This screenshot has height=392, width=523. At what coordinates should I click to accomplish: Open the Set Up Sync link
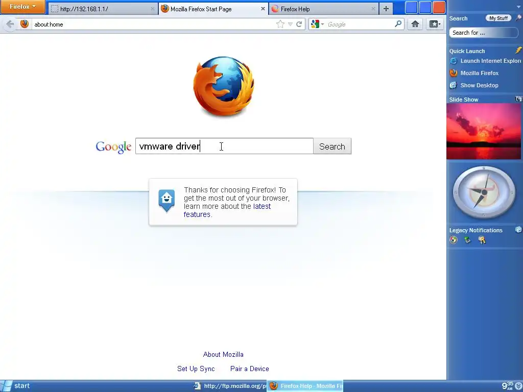[x=196, y=369]
